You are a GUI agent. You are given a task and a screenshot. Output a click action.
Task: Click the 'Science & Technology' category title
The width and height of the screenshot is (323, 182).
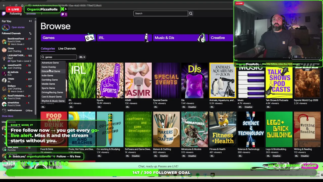pyautogui.click(x=249, y=149)
